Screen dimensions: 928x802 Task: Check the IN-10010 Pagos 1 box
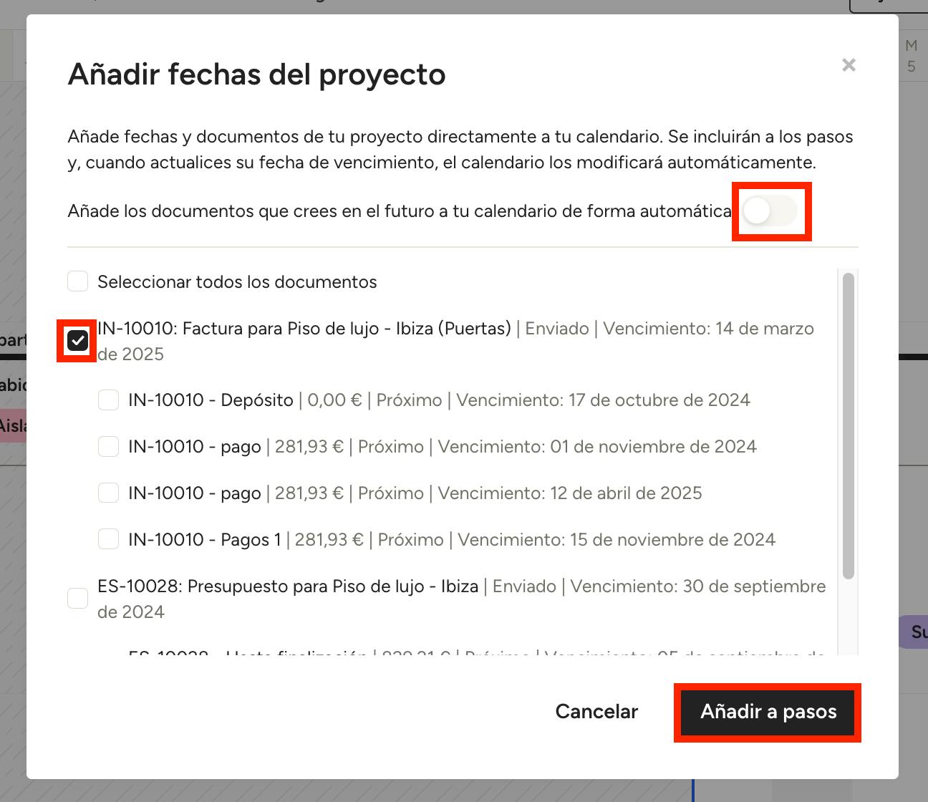pos(108,539)
